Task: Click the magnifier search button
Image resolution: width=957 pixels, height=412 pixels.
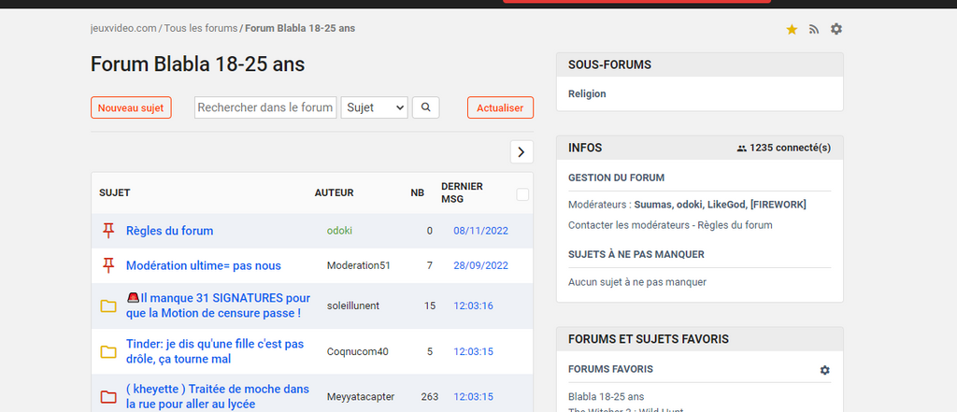Action: tap(425, 107)
